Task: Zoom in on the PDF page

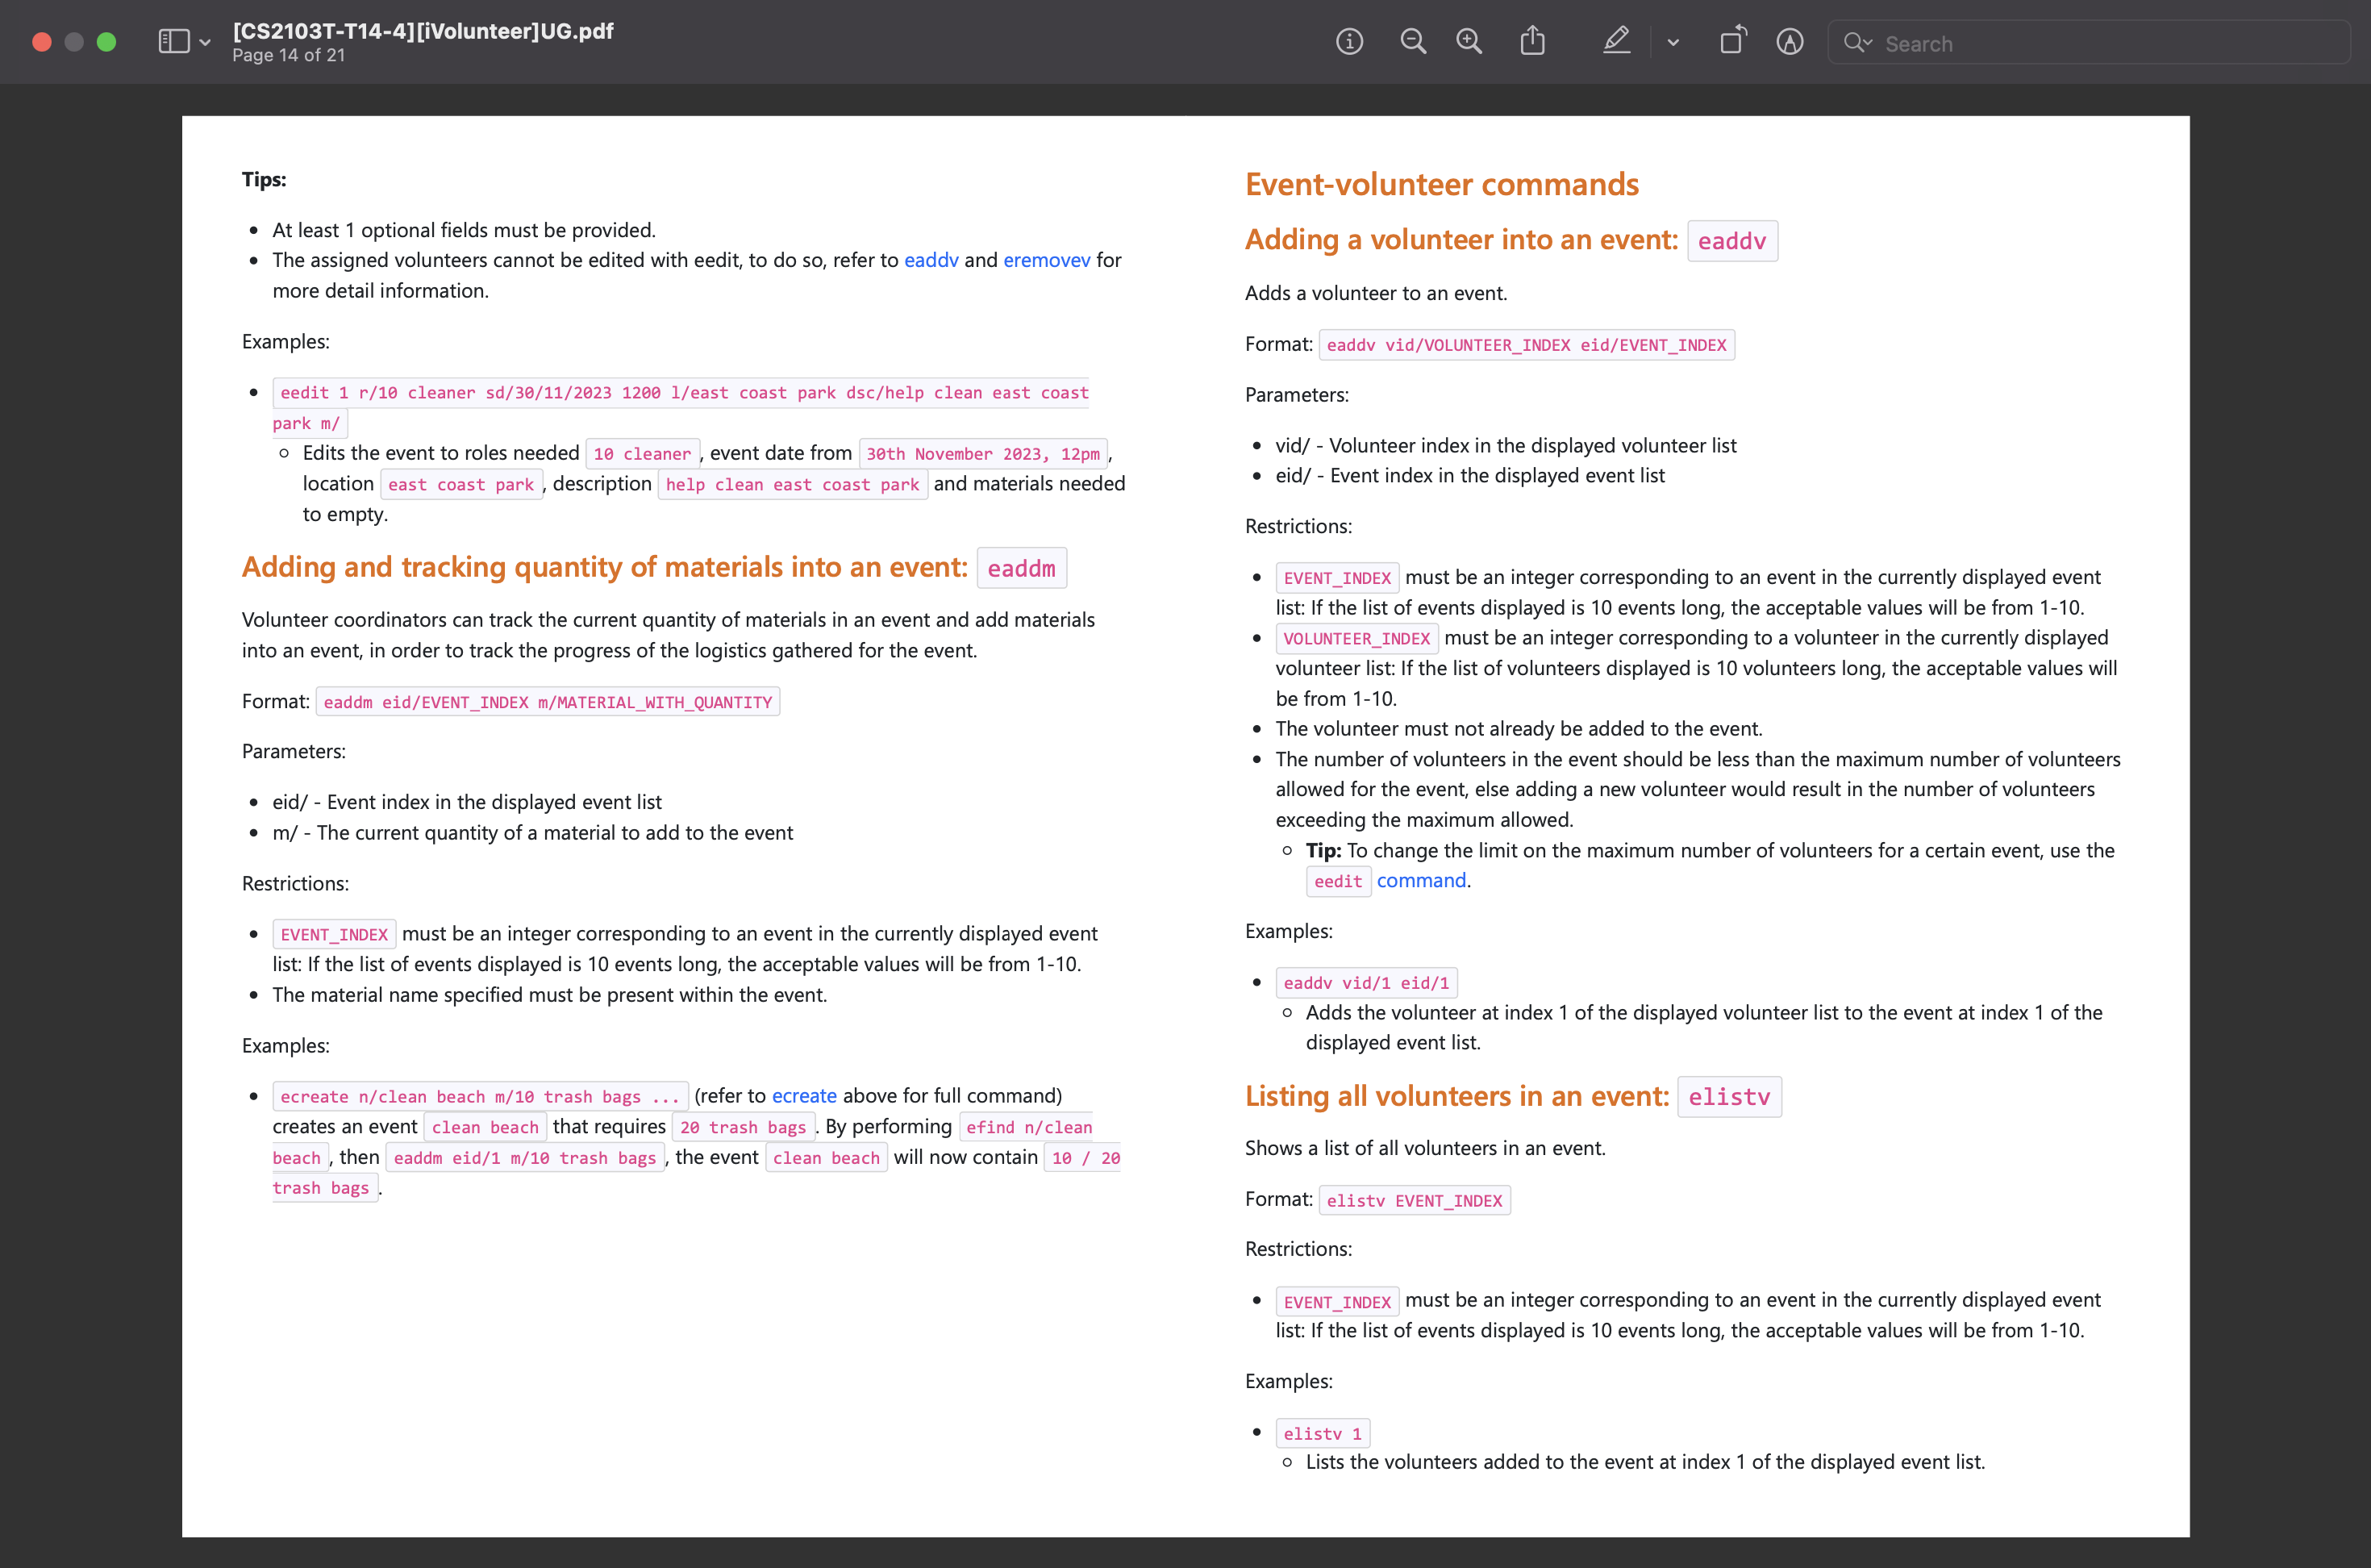Action: [1469, 42]
